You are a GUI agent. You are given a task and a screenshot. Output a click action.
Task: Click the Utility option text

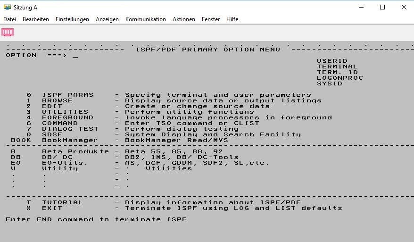pyautogui.click(x=60, y=168)
